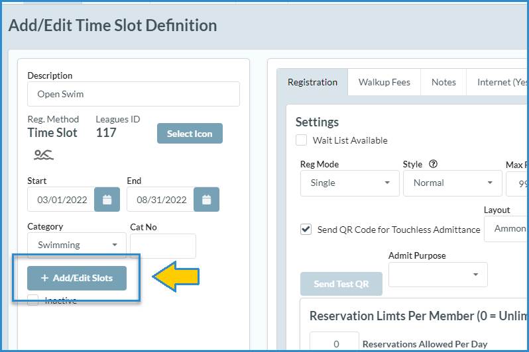This screenshot has height=352, width=529.
Task: Select the Registration tab
Action: (312, 82)
